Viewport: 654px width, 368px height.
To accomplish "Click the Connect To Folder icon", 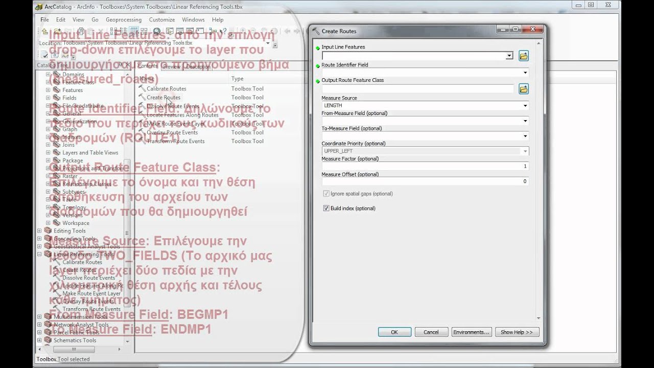I will (58, 31).
